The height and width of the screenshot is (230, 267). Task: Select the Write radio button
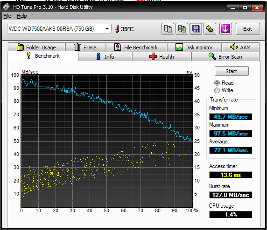pos(217,90)
